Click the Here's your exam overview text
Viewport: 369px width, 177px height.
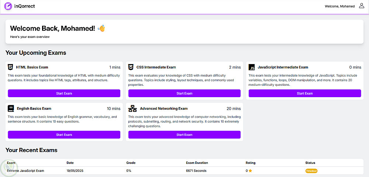(30, 37)
